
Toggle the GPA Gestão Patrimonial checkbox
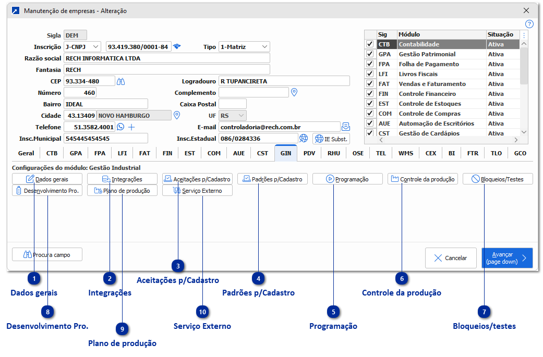pos(370,54)
